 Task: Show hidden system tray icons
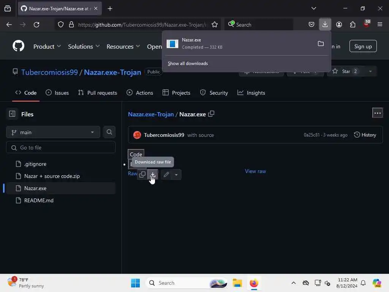tap(294, 283)
